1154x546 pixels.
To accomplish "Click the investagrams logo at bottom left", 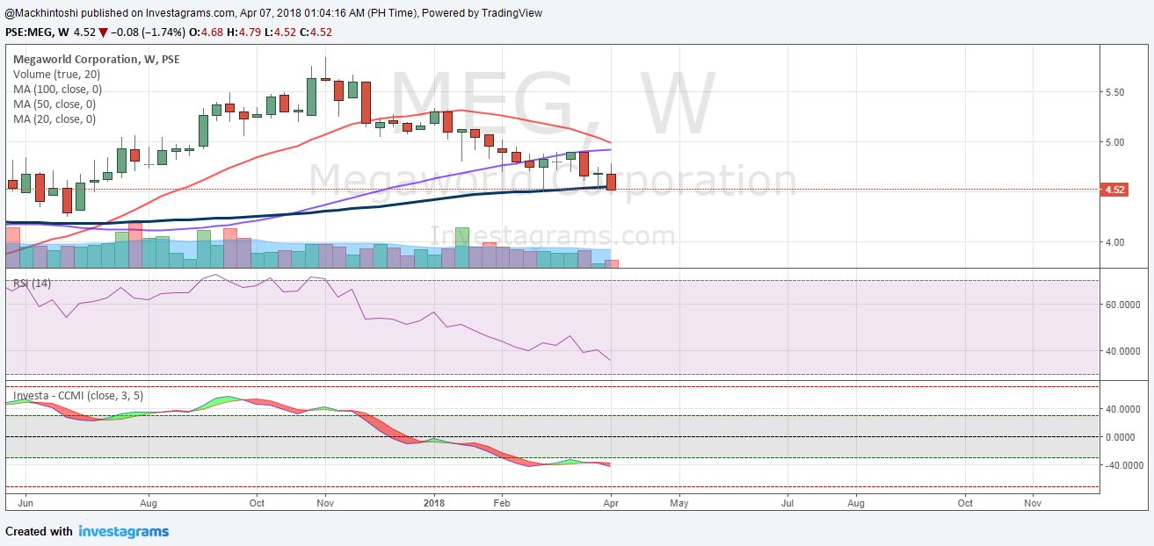I will [x=123, y=531].
